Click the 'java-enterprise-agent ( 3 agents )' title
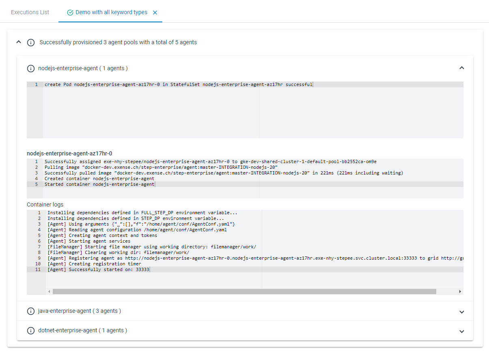This screenshot has width=489, height=353. tap(80, 311)
